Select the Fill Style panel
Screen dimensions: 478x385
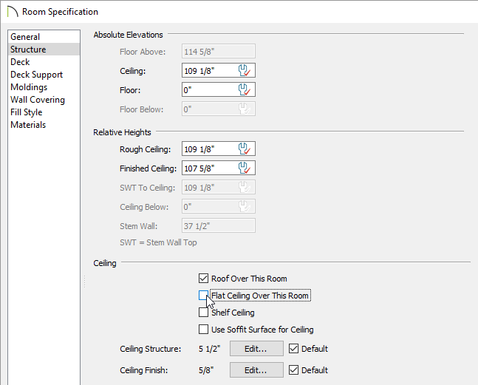click(x=44, y=112)
